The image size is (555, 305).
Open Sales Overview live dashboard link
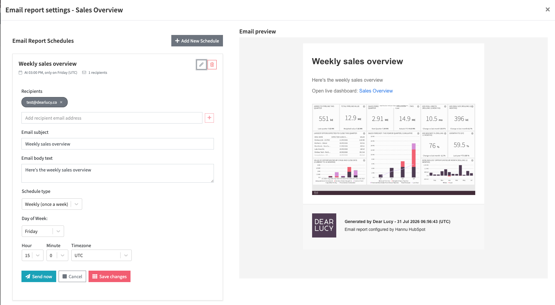[376, 91]
